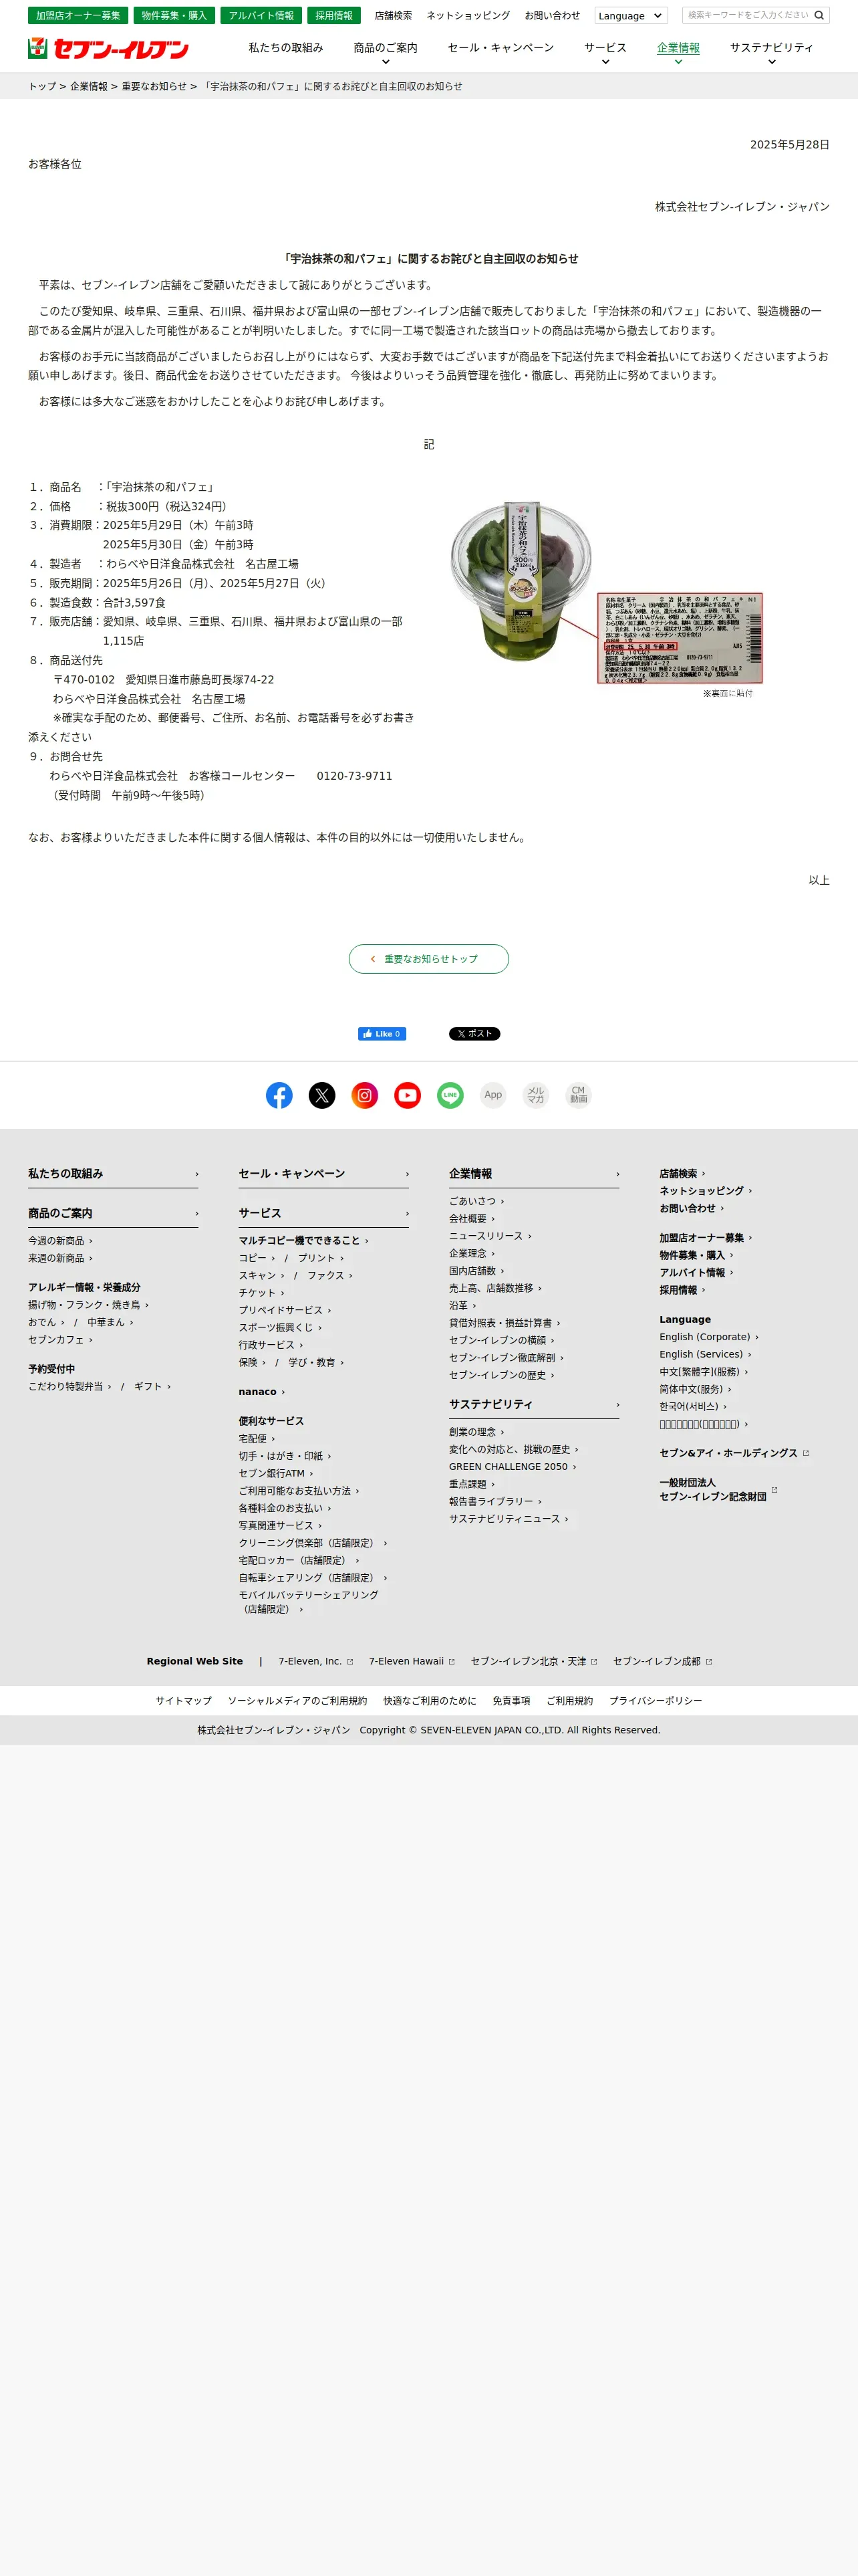Image resolution: width=858 pixels, height=2576 pixels.
Task: Open ネットショッピング in the header
Action: (468, 16)
